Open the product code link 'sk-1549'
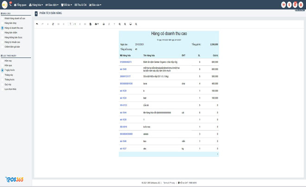306x187 pixels. [123, 69]
